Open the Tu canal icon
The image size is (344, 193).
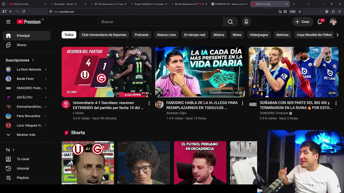(8, 159)
